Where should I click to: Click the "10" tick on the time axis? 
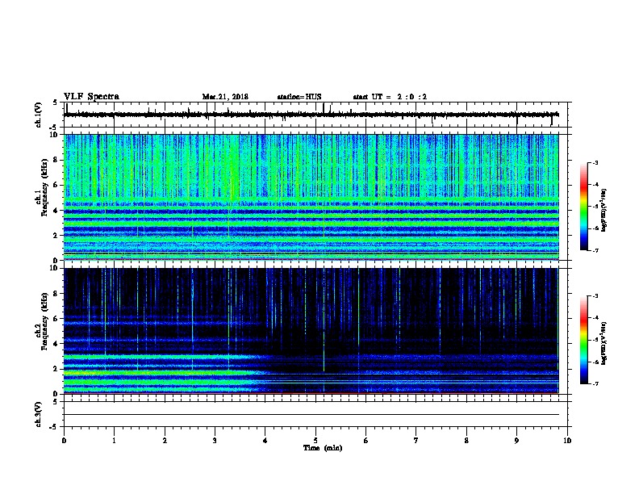pyautogui.click(x=567, y=441)
